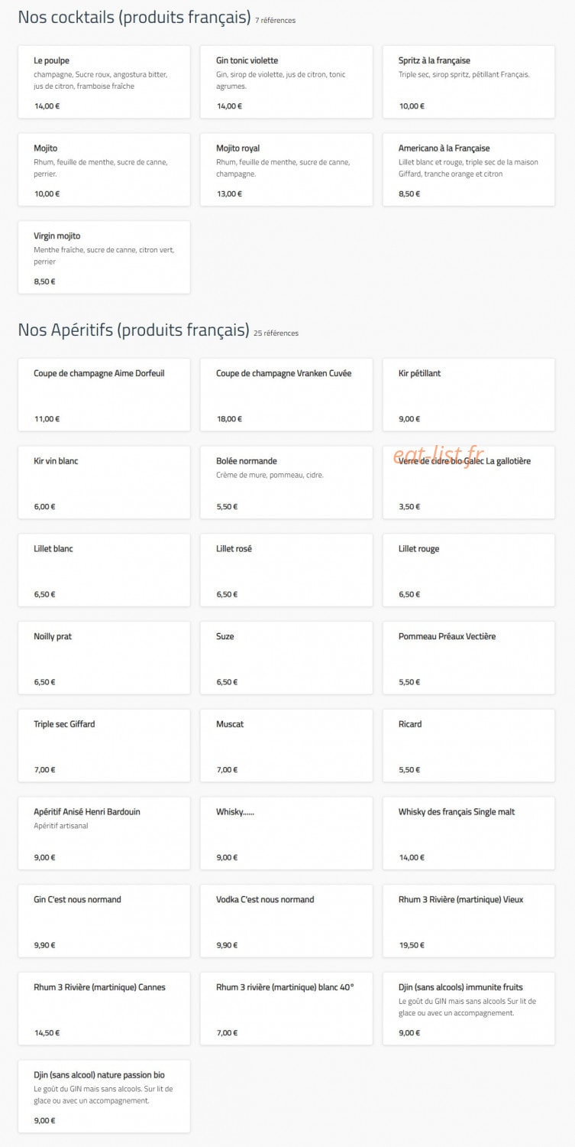Select Coupe de champagne Vranken Cuvée
Image resolution: width=575 pixels, height=1147 pixels.
coord(286,395)
